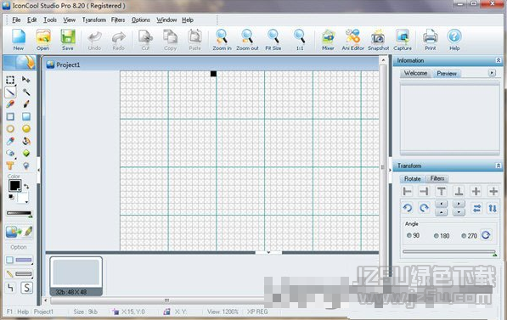Collapse the Transform panel
The height and width of the screenshot is (320, 507).
(x=499, y=166)
